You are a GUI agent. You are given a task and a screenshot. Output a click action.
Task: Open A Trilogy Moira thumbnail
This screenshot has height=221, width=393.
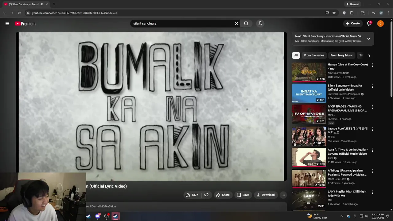tap(309, 178)
